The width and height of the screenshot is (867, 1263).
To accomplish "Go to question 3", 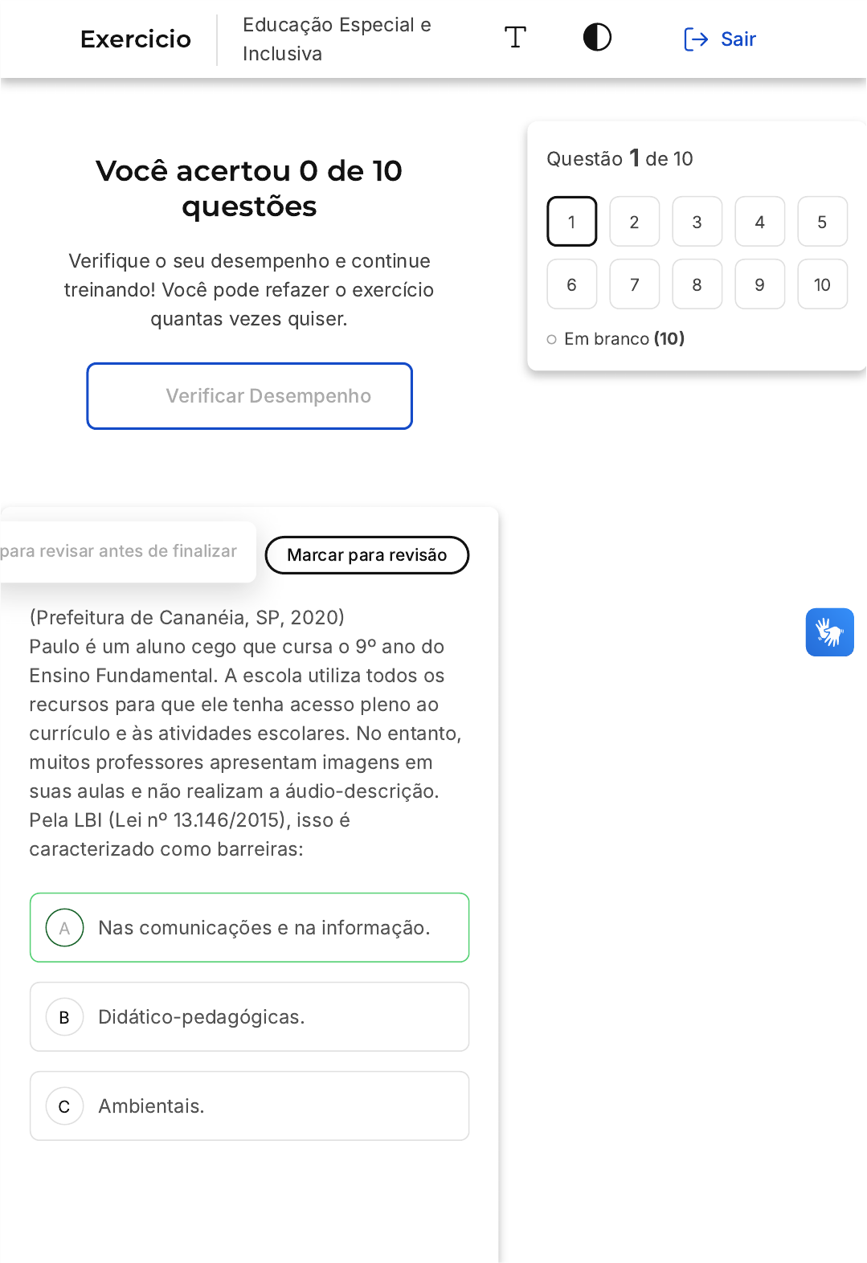I will (x=697, y=222).
